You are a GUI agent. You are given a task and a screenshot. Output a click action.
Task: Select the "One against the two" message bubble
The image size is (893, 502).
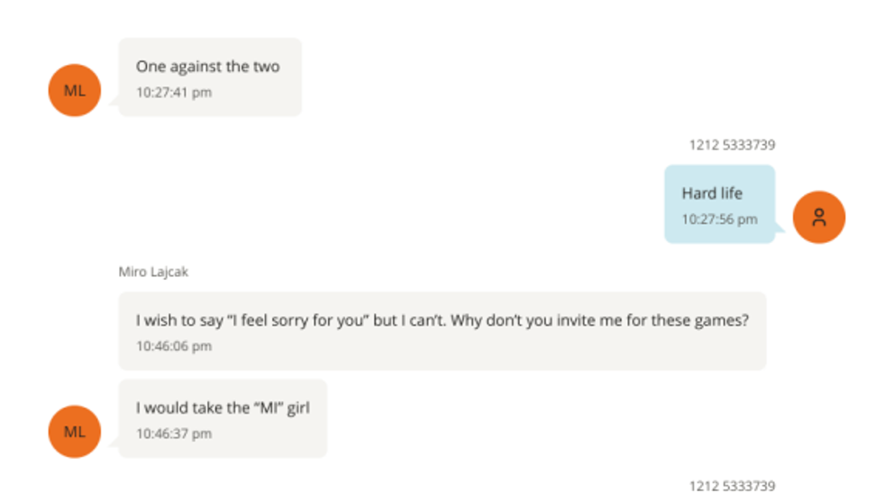[210, 77]
